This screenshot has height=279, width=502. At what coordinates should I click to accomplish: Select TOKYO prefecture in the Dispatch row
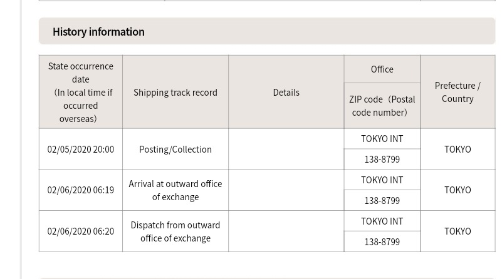coord(458,231)
